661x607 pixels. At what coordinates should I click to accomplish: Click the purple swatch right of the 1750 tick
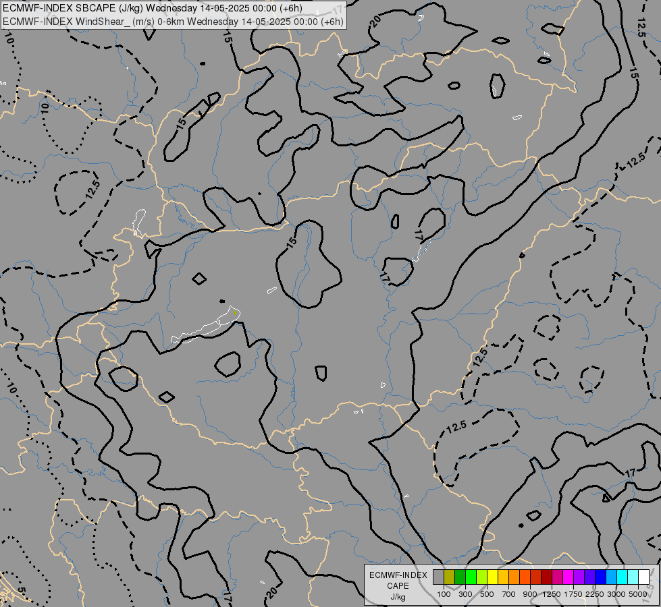click(x=579, y=577)
